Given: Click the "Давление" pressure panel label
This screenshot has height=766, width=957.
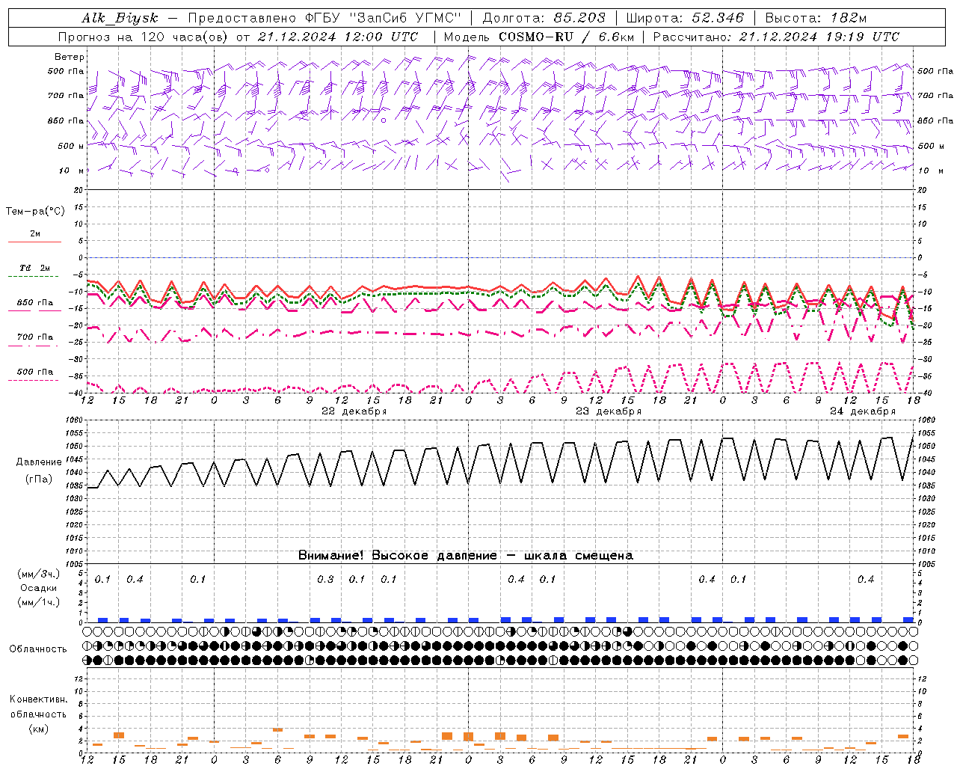Looking at the screenshot, I should (39, 462).
